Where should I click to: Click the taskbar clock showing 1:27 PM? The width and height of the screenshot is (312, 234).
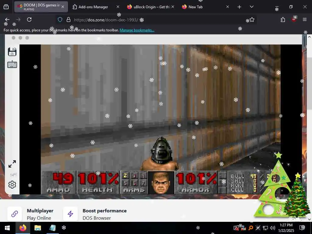286,228
